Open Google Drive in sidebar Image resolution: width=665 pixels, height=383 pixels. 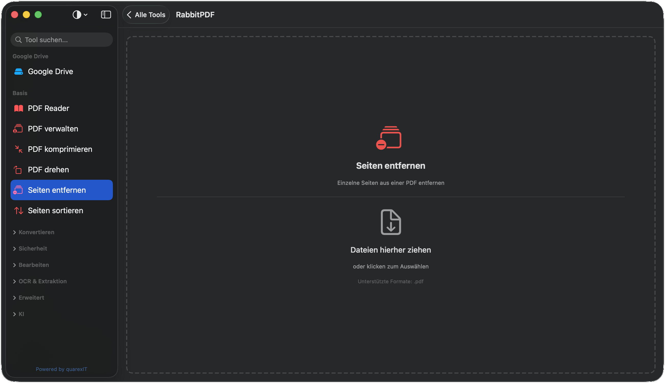click(62, 72)
